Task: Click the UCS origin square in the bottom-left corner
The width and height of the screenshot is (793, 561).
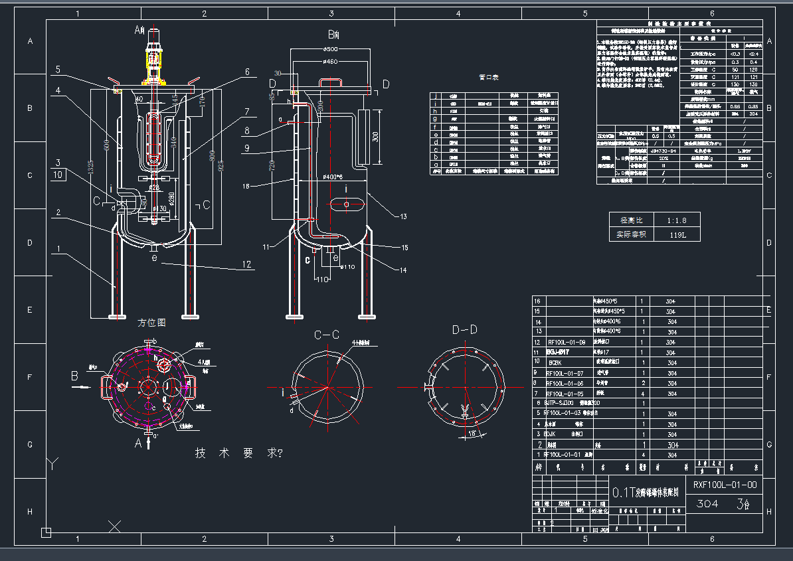Action: click(45, 532)
